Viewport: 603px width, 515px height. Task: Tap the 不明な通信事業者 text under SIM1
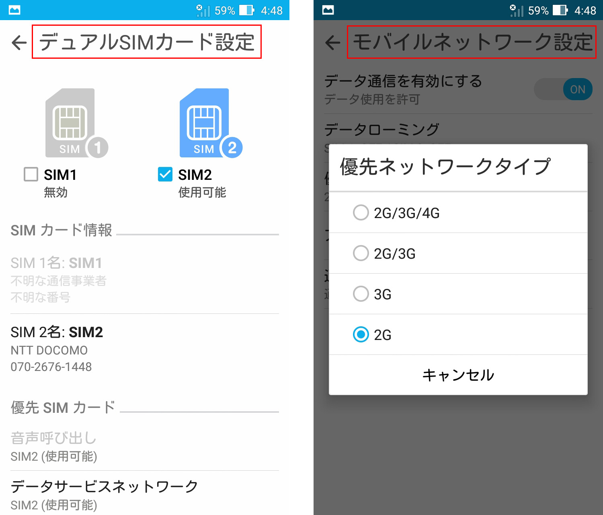click(59, 280)
